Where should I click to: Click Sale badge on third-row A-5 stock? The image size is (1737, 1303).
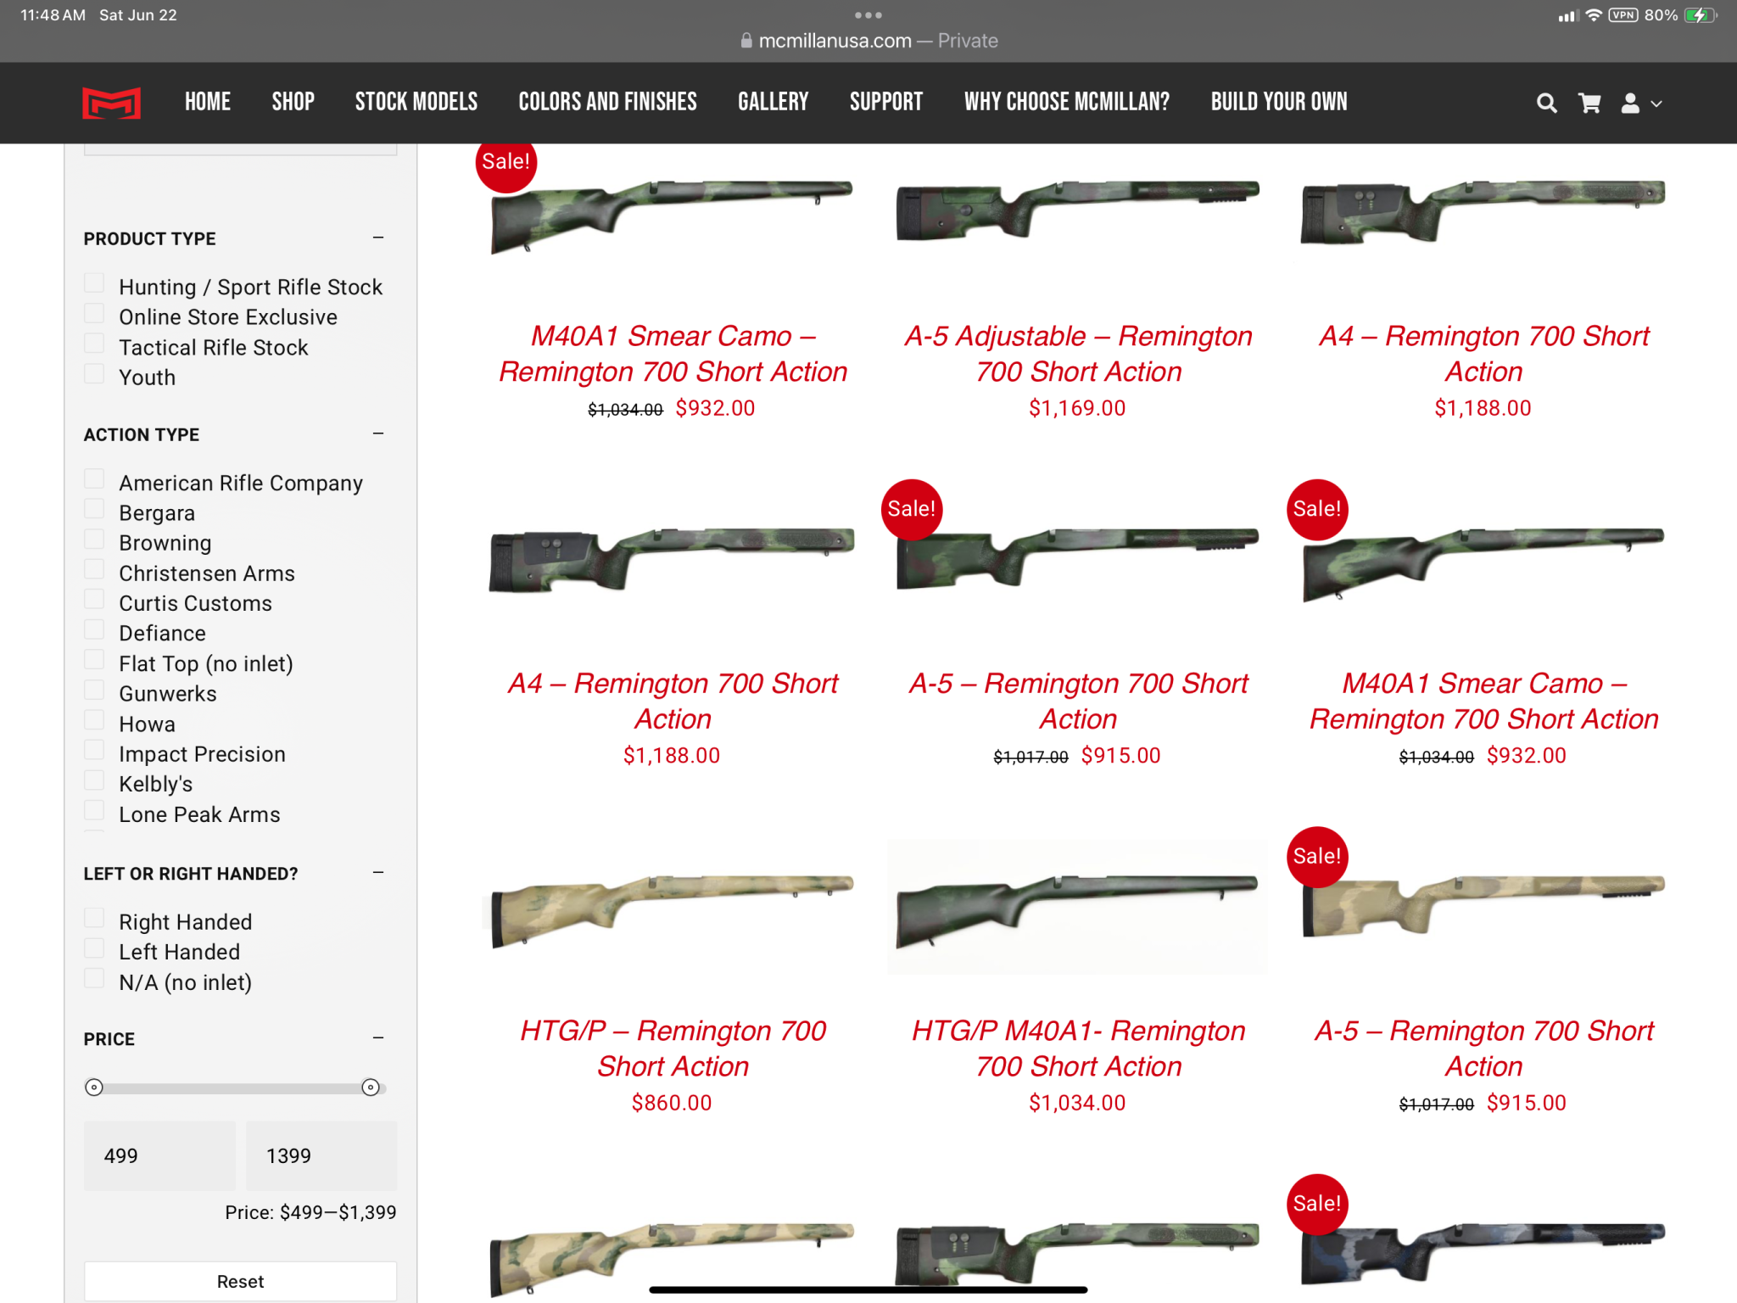1317,857
